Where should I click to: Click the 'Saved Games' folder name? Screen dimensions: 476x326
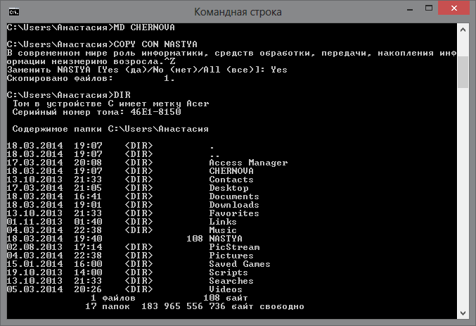pyautogui.click(x=240, y=264)
